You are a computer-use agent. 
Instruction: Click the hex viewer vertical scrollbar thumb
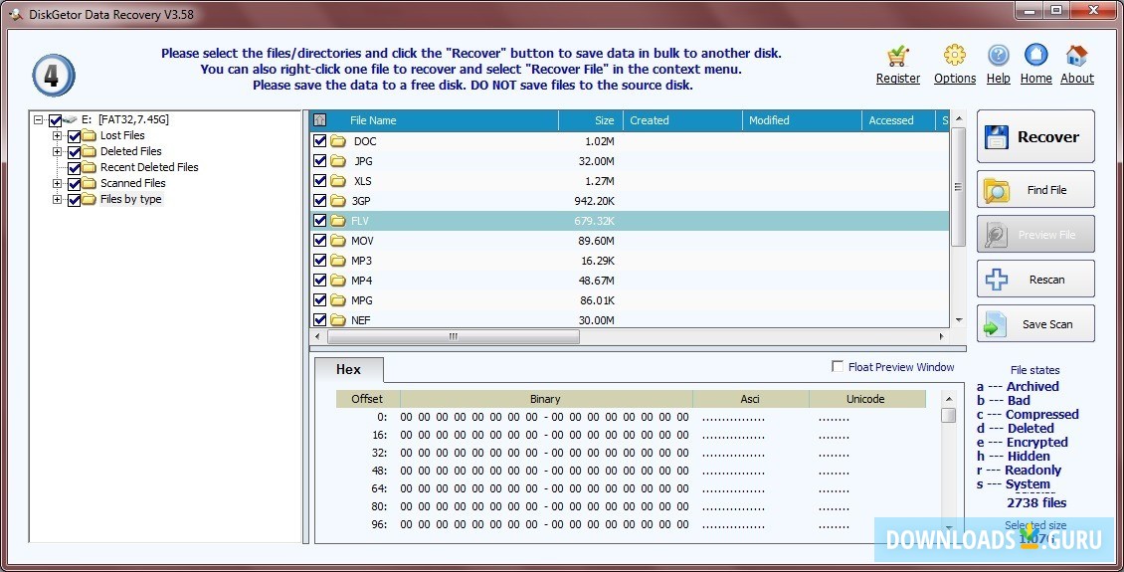[x=948, y=415]
